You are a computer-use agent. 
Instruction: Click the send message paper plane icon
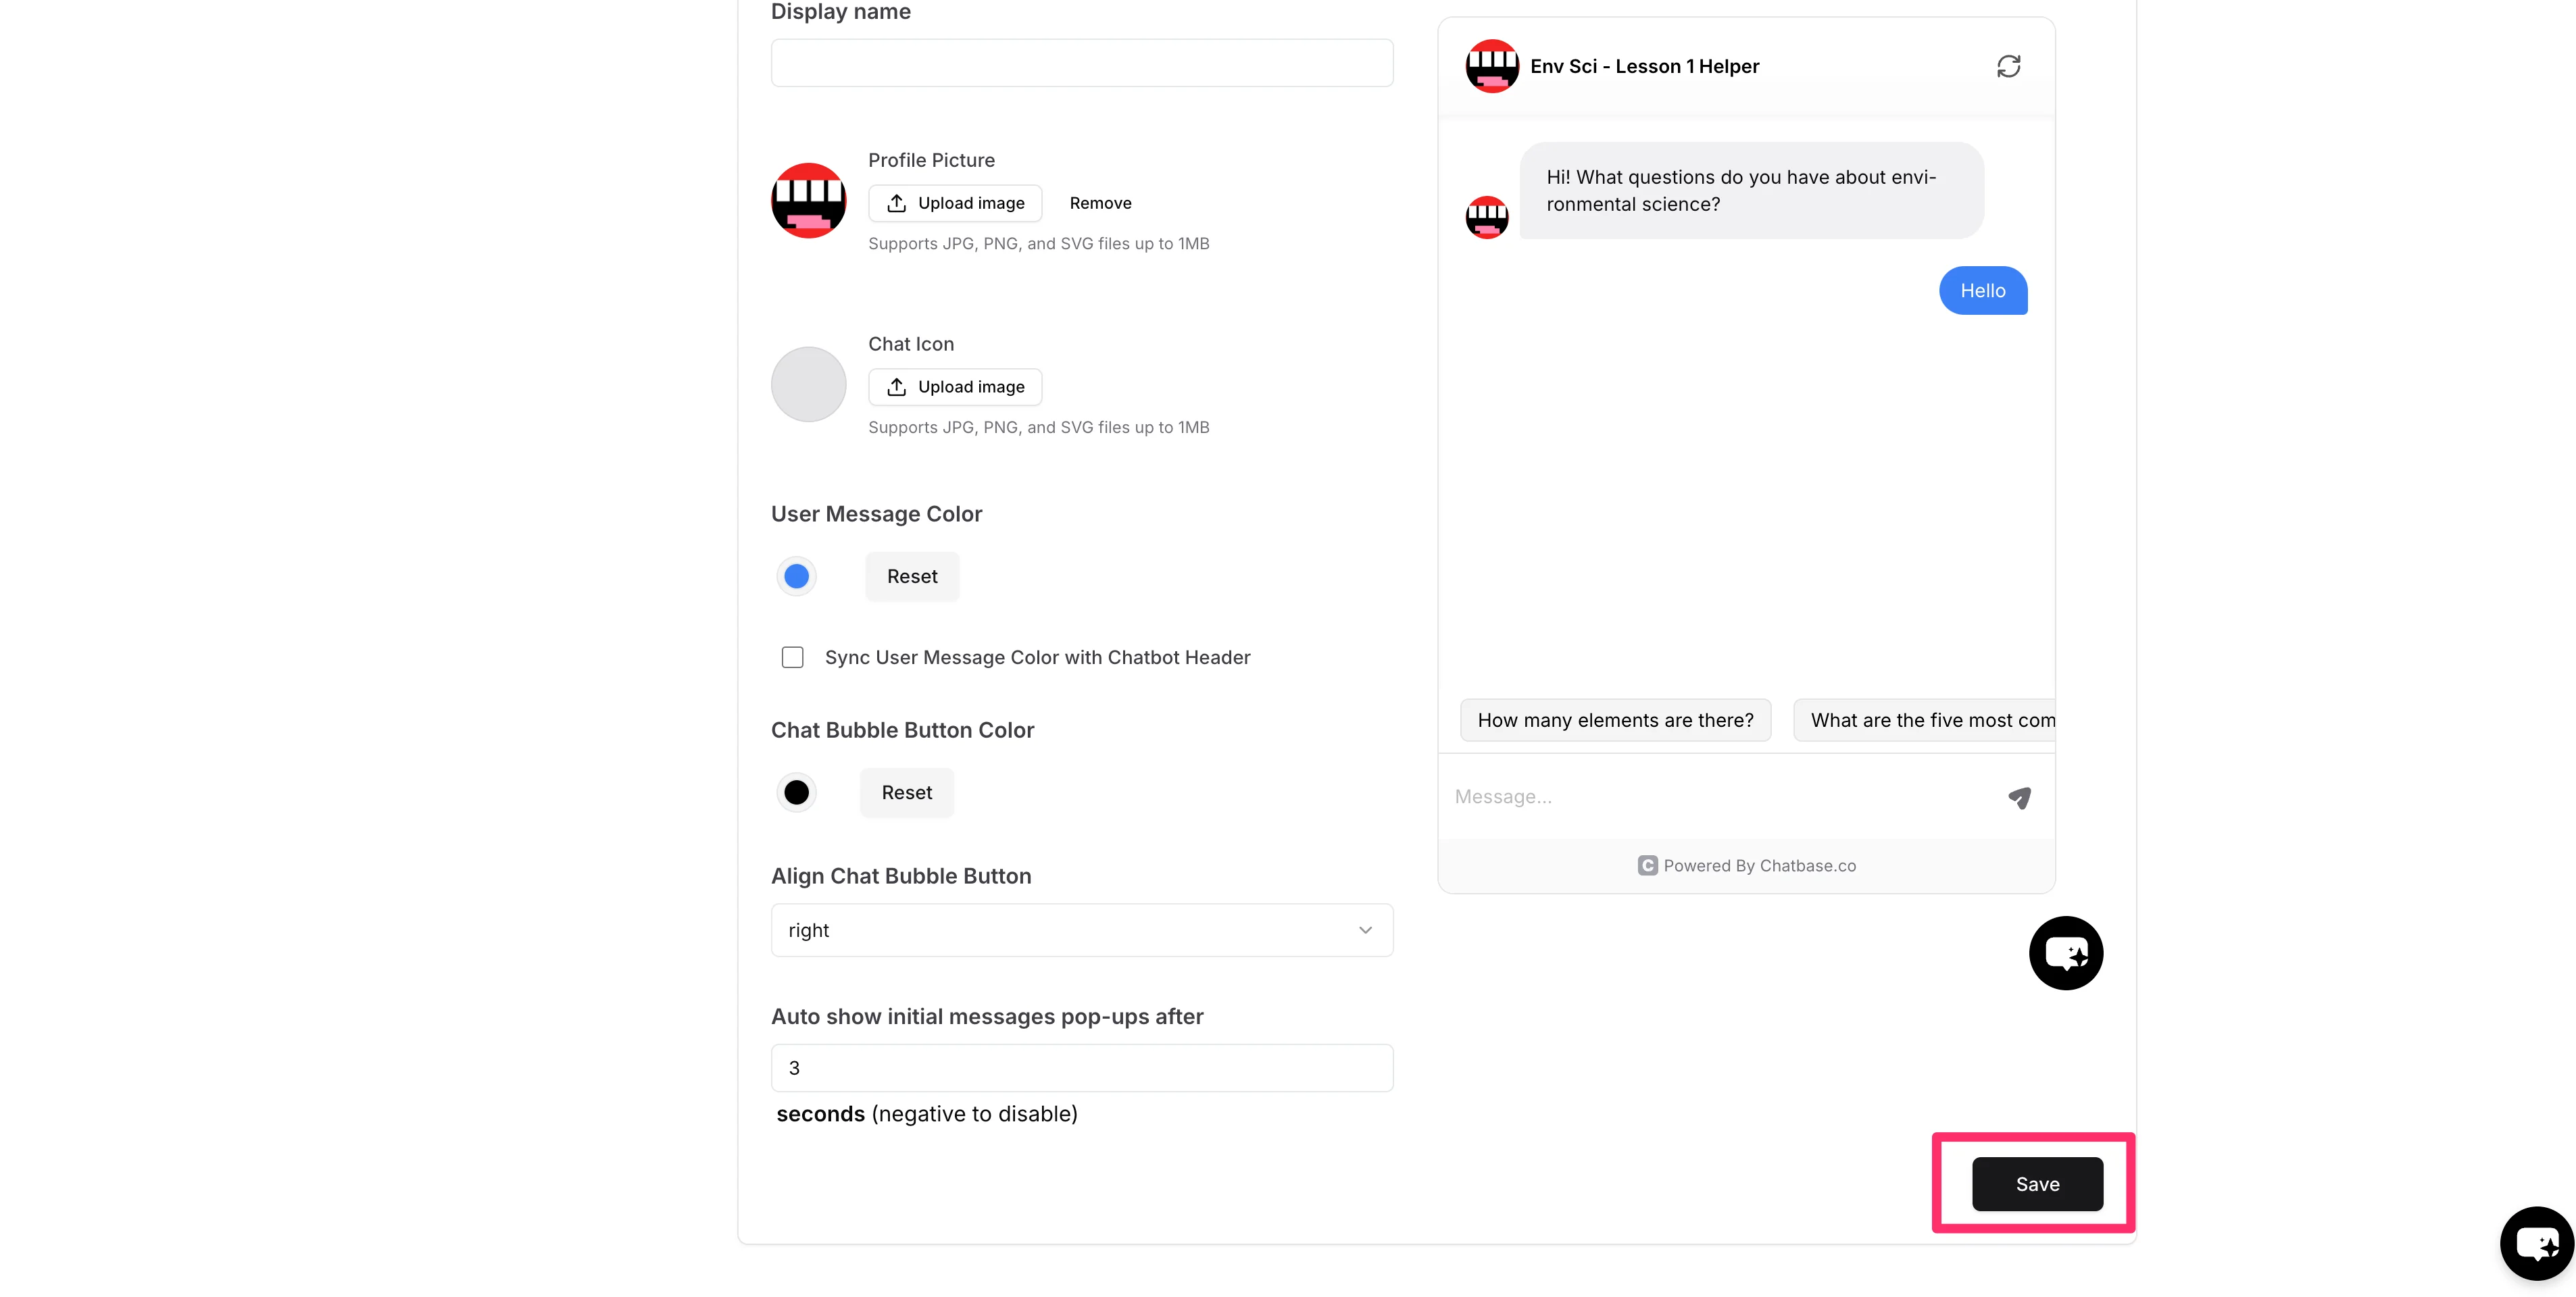click(x=2019, y=797)
